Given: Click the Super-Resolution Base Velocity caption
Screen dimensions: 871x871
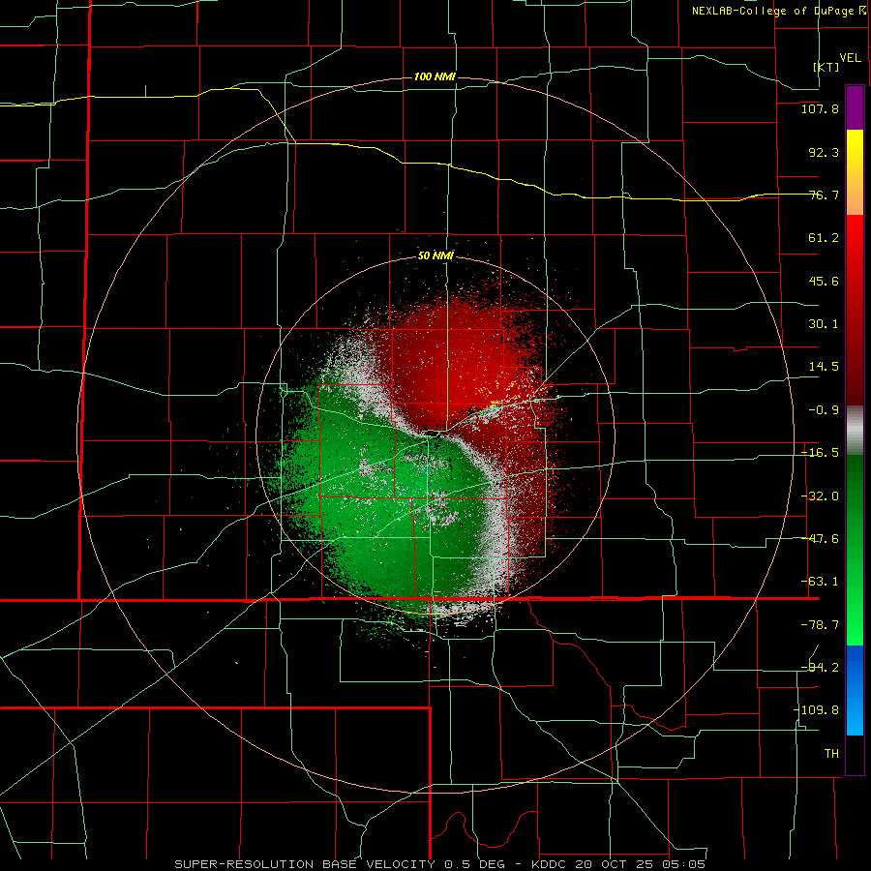Looking at the screenshot, I should [440, 864].
